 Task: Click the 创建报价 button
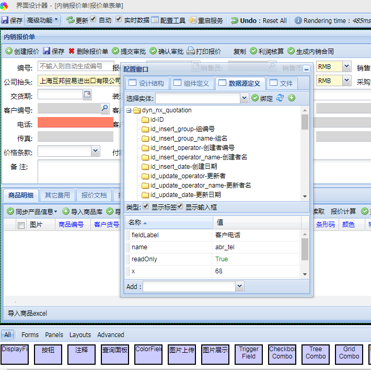[x=22, y=51]
